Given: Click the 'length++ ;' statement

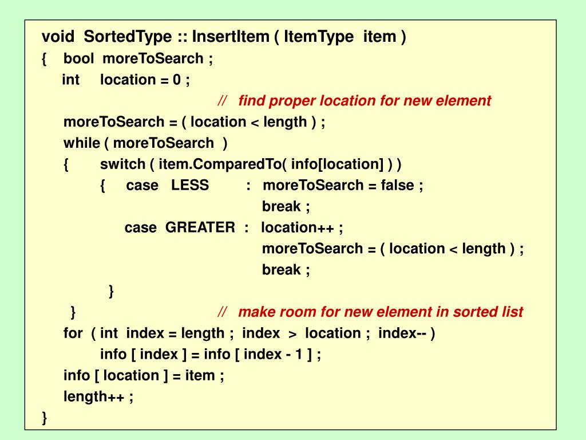Looking at the screenshot, I should tap(98, 396).
